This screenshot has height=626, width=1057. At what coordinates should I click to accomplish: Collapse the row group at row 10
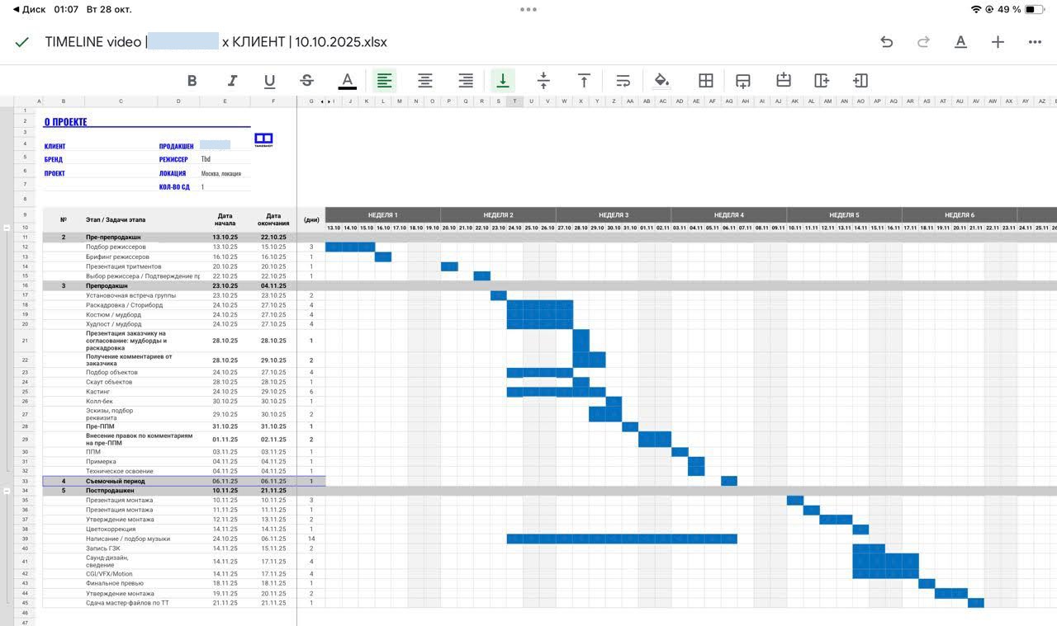7,227
